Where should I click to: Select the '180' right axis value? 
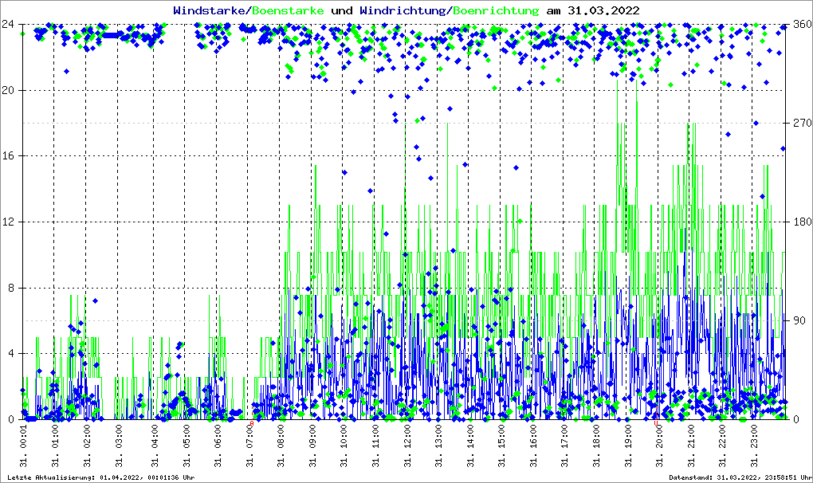800,222
